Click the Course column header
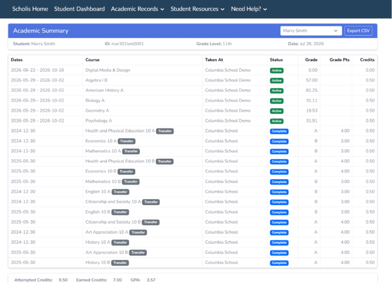Image resolution: width=392 pixels, height=283 pixels. [92, 60]
